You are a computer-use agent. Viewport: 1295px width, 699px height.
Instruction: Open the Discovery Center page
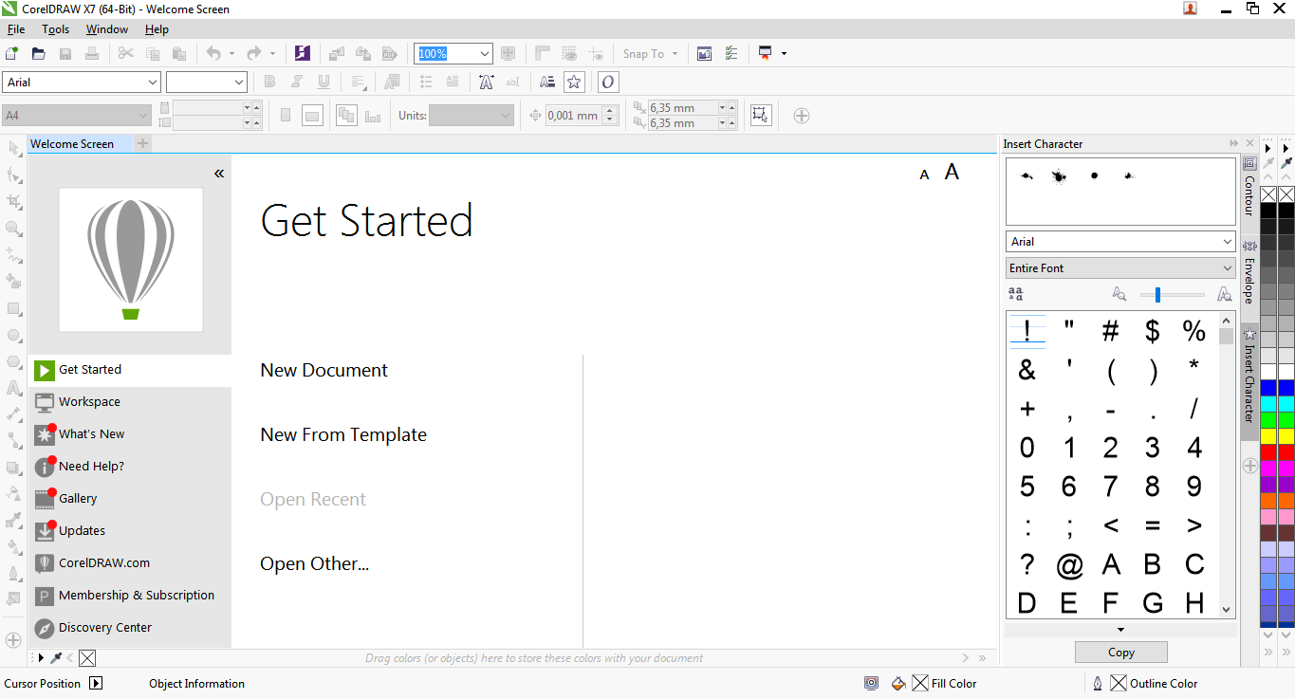130,628
